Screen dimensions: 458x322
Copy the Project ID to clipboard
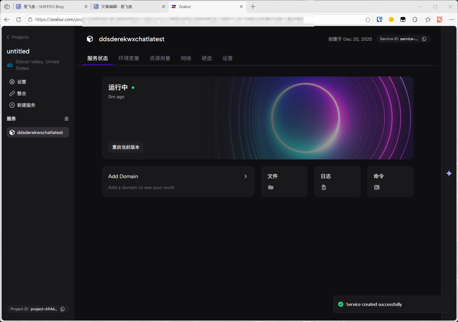(x=63, y=309)
